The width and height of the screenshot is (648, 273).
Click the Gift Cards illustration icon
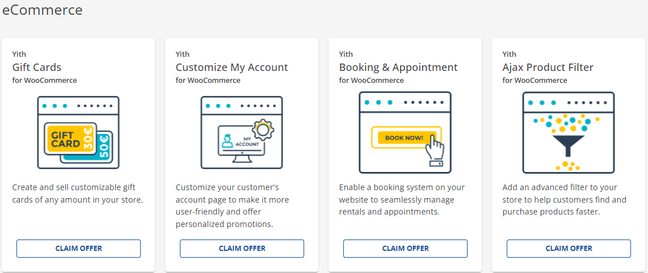78,132
